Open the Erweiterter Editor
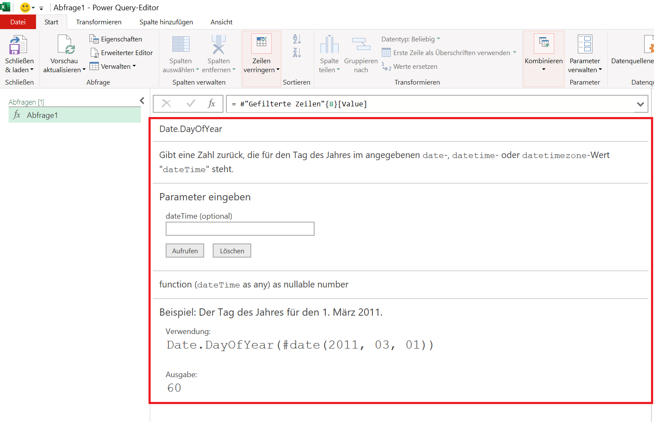Image resolution: width=654 pixels, height=422 pixels. tap(122, 53)
